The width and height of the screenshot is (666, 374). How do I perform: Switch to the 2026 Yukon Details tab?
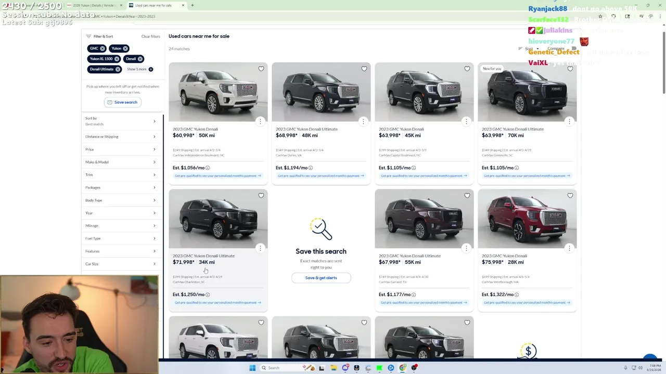(94, 5)
